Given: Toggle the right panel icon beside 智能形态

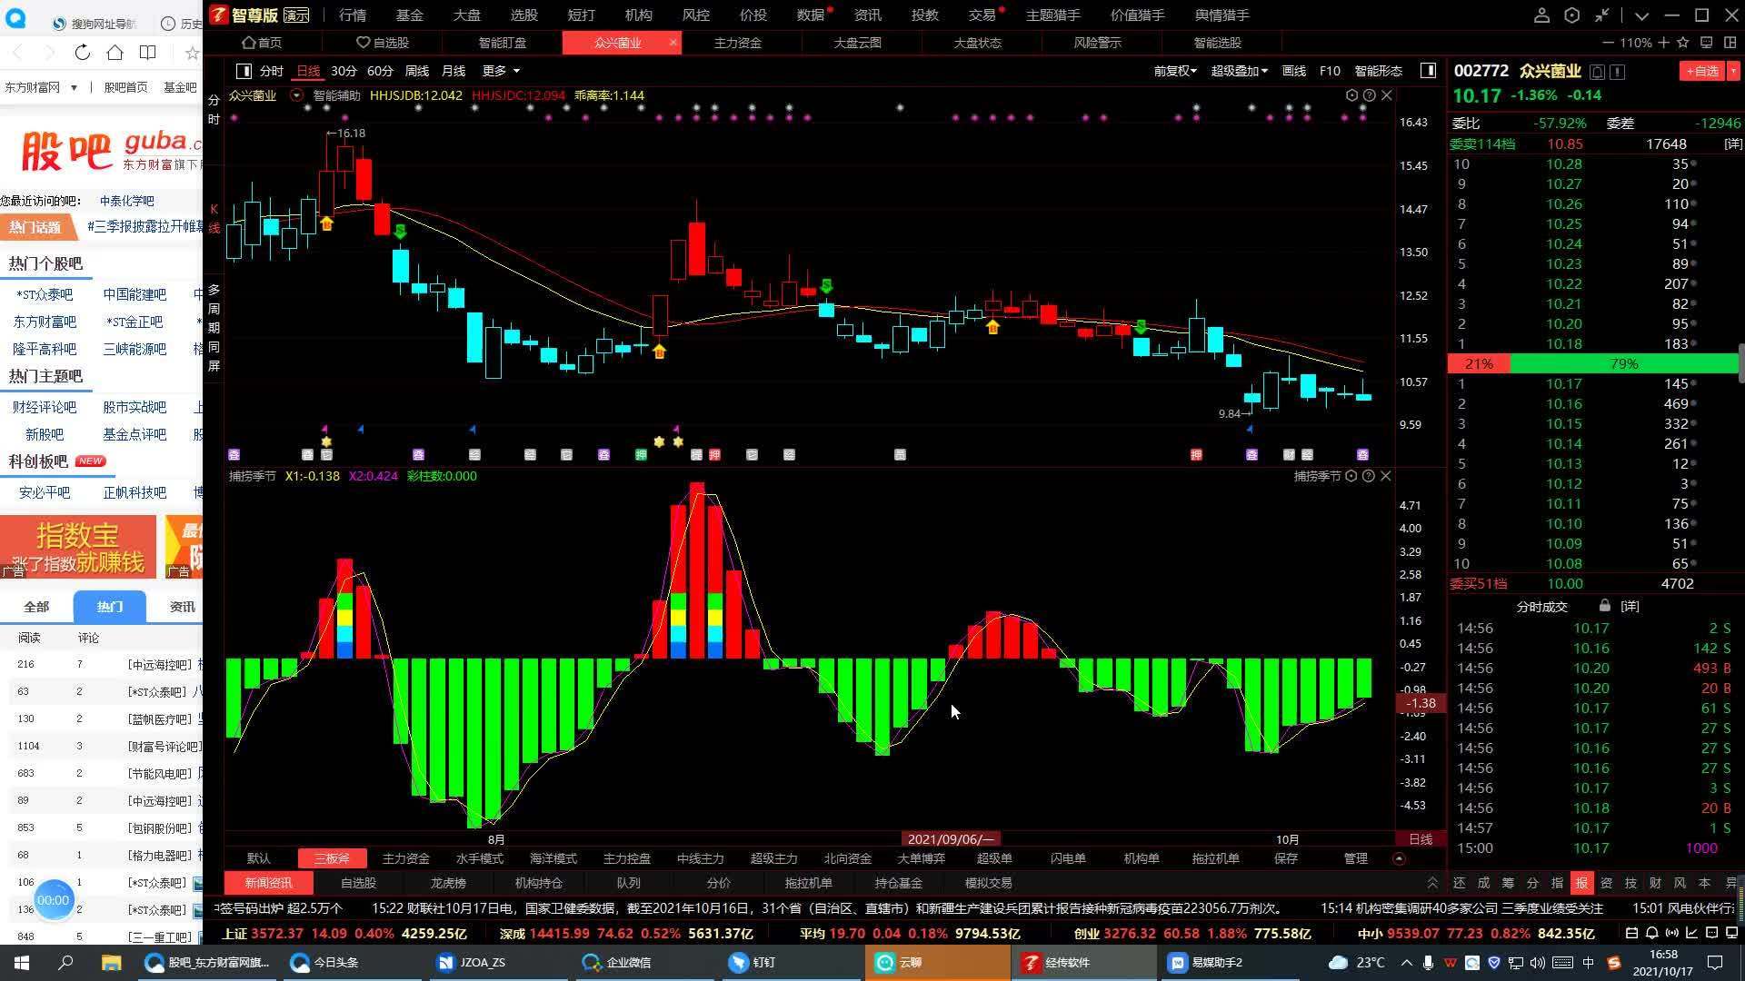Looking at the screenshot, I should [x=1428, y=71].
